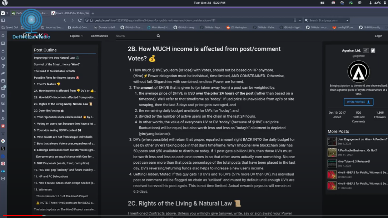Viewport: 388px width, 218px height.
Task: Expand the Explore dropdown menu
Action: [x=76, y=36]
